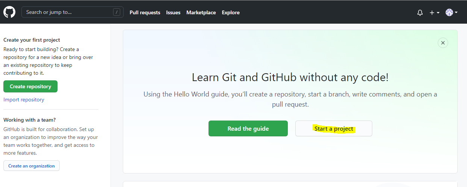Image resolution: width=467 pixels, height=187 pixels.
Task: Click the 'Create your first project' heading
Action: coord(32,40)
